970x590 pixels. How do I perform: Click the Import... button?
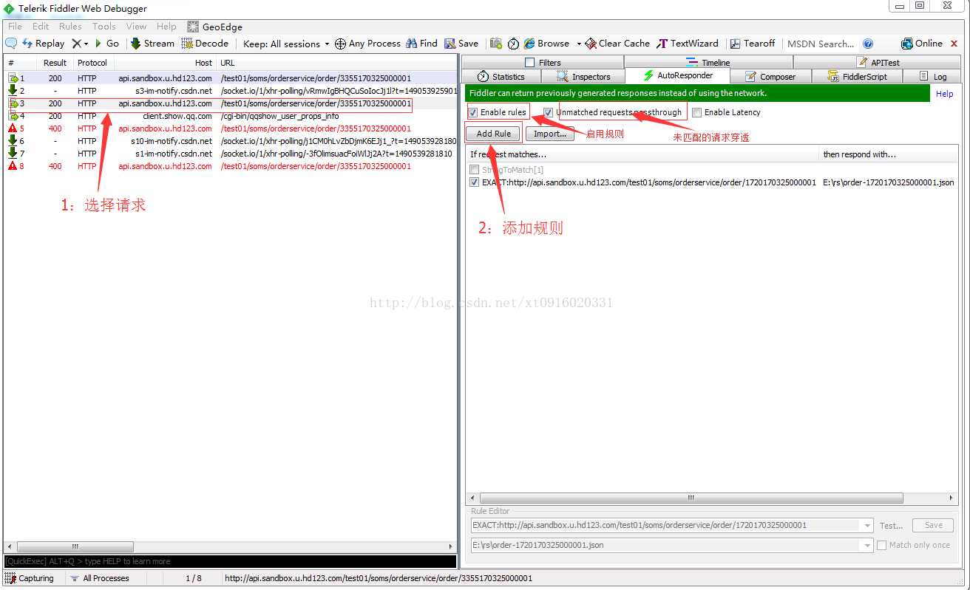(x=550, y=134)
